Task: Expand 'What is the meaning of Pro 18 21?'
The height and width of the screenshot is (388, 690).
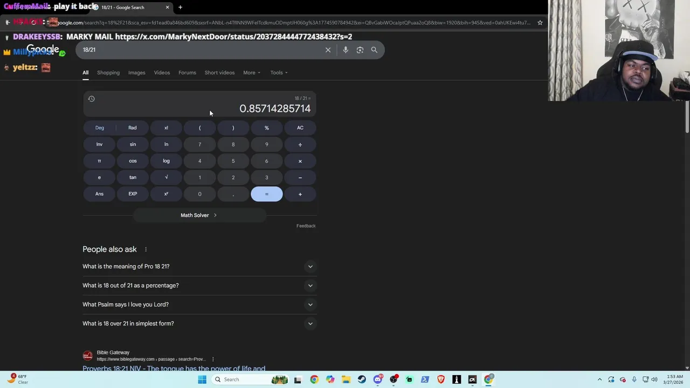Action: pos(199,266)
